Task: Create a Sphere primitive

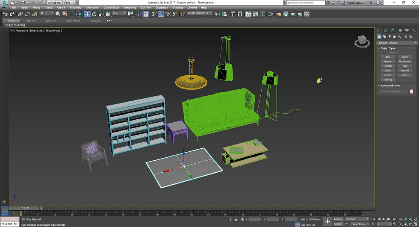Action: point(387,62)
